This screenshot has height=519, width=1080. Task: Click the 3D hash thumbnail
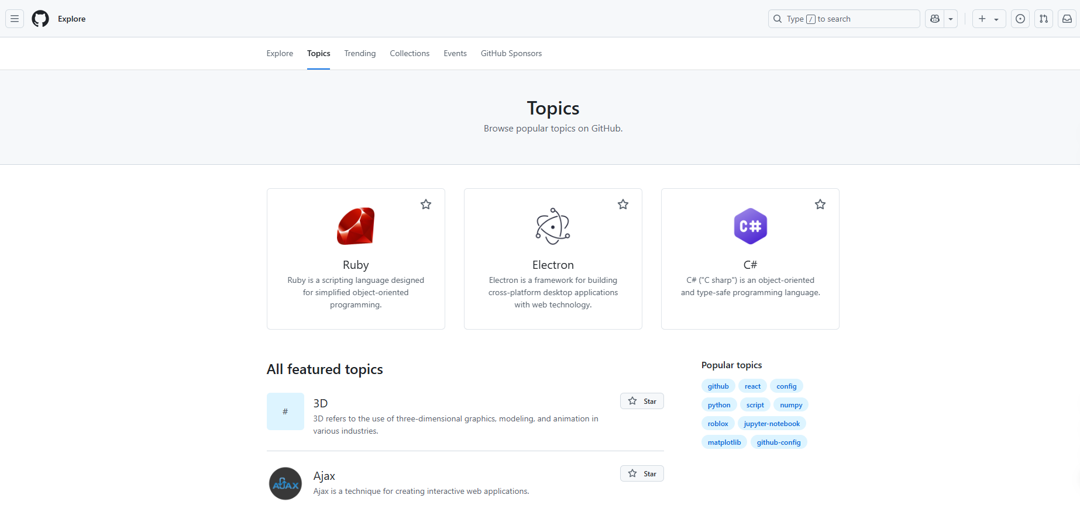click(x=286, y=411)
